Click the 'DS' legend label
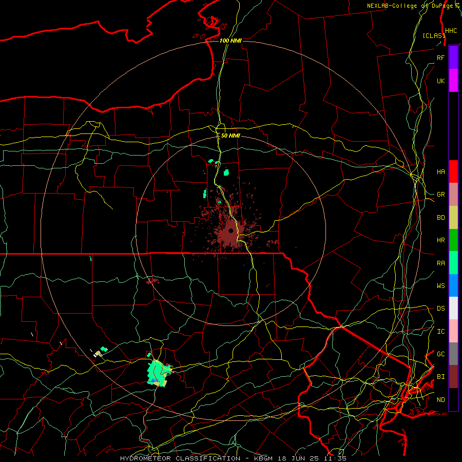 click(x=440, y=309)
